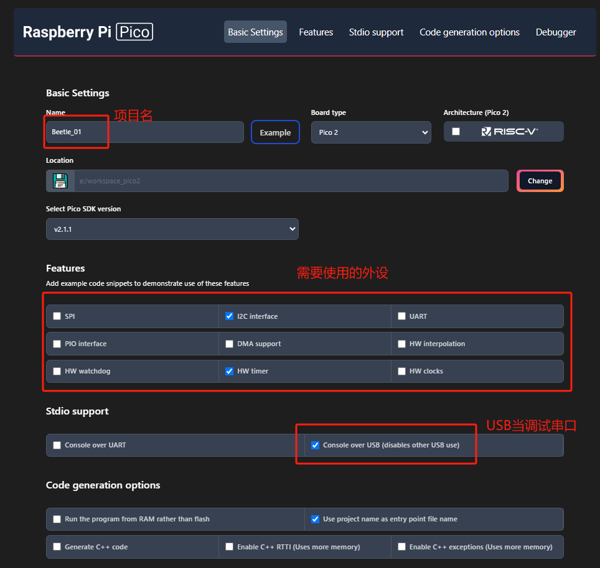Uncheck Use project name as entry point

coord(316,519)
